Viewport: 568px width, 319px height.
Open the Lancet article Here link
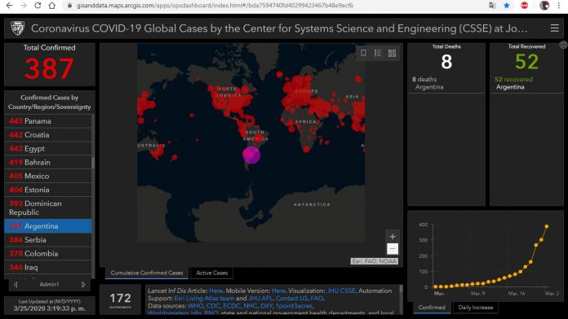click(216, 291)
